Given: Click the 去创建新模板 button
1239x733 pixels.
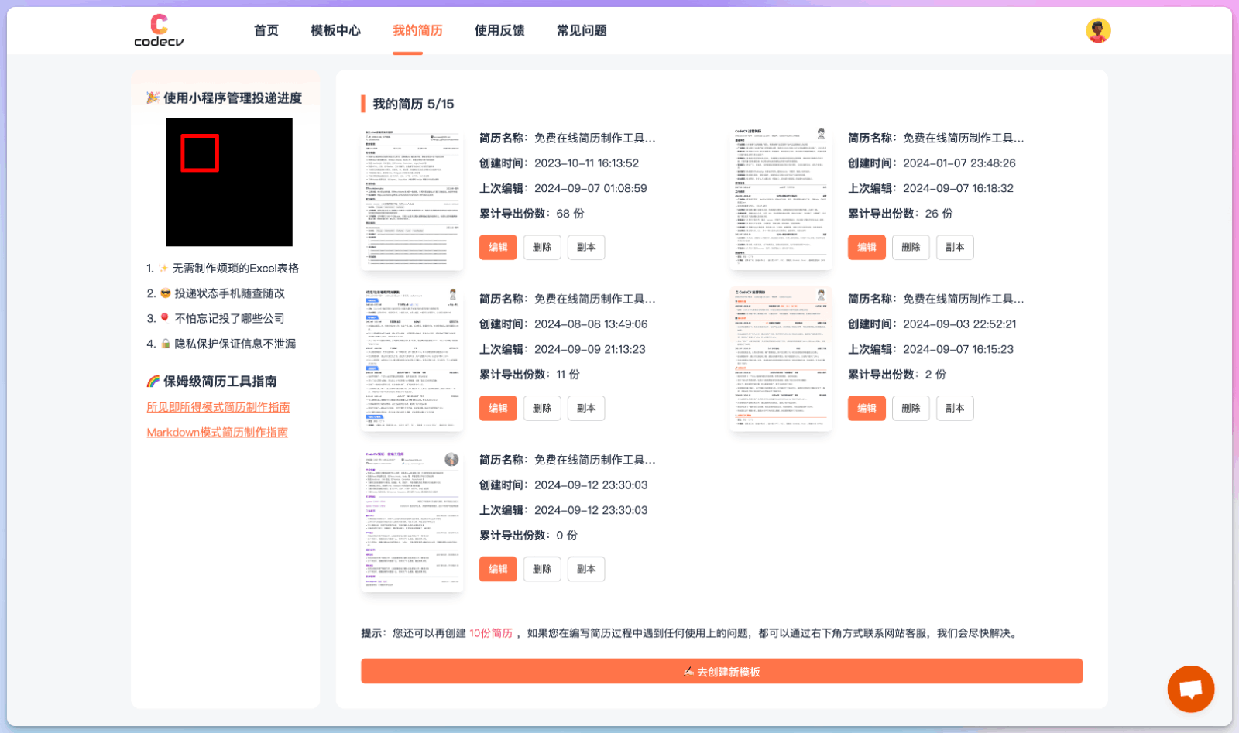Looking at the screenshot, I should [x=722, y=671].
